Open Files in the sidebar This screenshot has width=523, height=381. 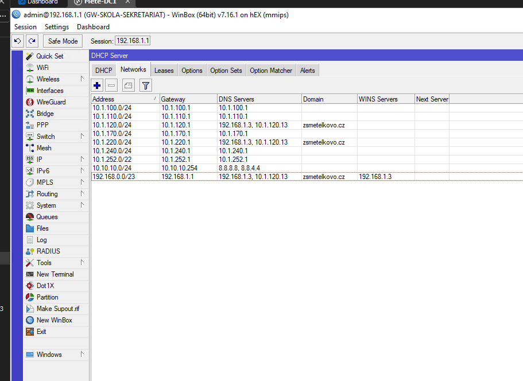tap(42, 228)
